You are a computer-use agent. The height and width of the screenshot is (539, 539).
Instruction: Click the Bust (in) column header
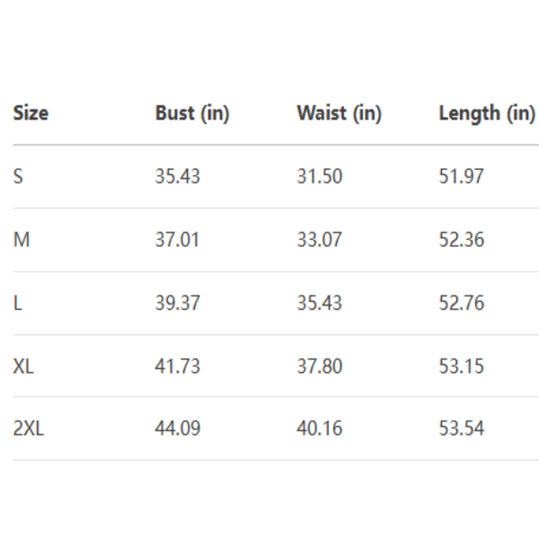pos(192,113)
